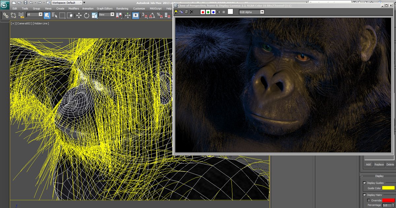Collapse the Display rollout
Image resolution: width=396 pixels, height=208 pixels.
pyautogui.click(x=379, y=176)
